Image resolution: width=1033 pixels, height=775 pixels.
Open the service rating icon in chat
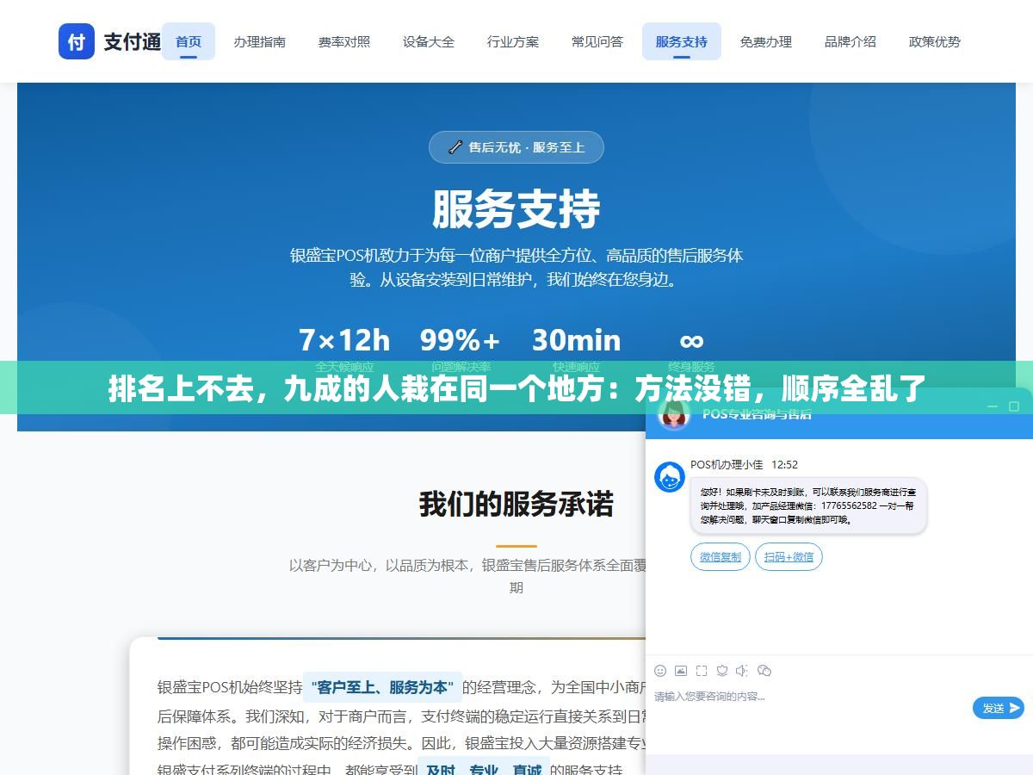click(x=722, y=671)
